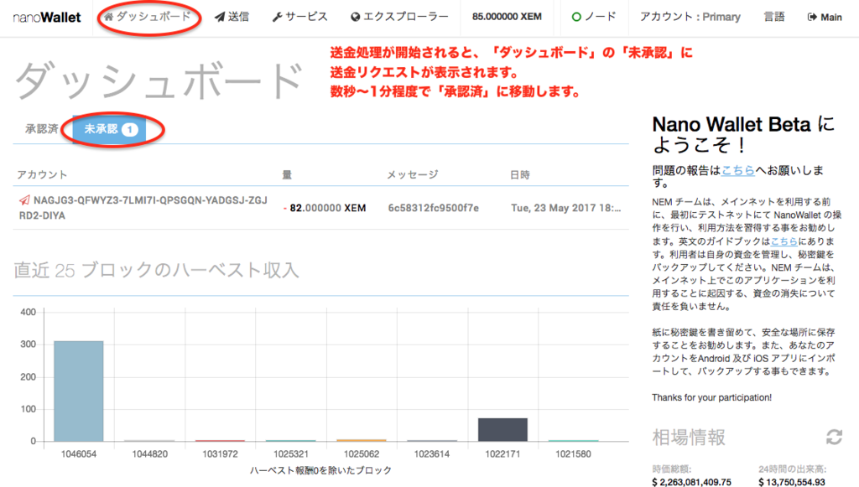
Task: Click the Thanks for your participation! text
Action: click(711, 398)
